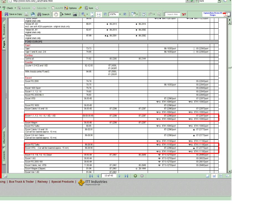The image size is (266, 213).
Task: Click the AutoFill toolbar button
Action: coord(57,8)
